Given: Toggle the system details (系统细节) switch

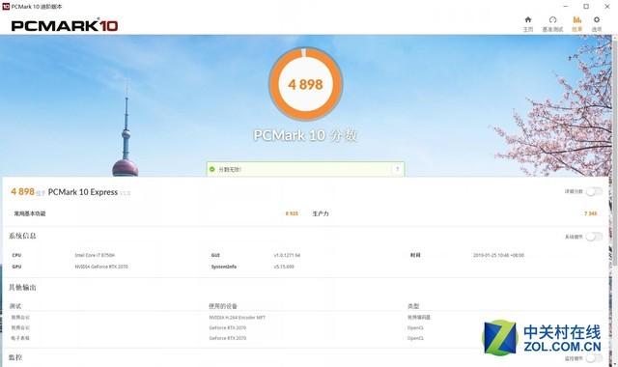Looking at the screenshot, I should click(x=594, y=237).
